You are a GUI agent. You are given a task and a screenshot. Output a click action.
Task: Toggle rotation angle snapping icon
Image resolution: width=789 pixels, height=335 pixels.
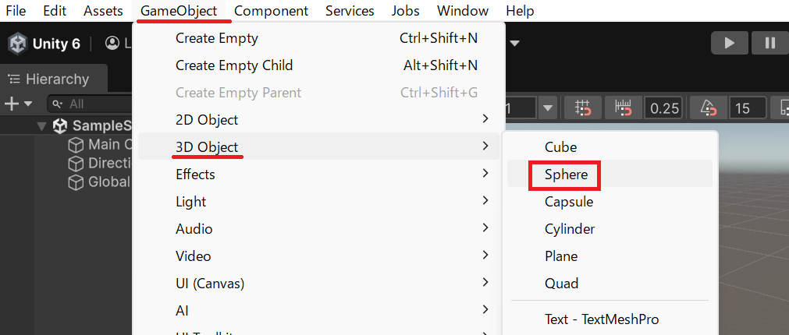707,108
